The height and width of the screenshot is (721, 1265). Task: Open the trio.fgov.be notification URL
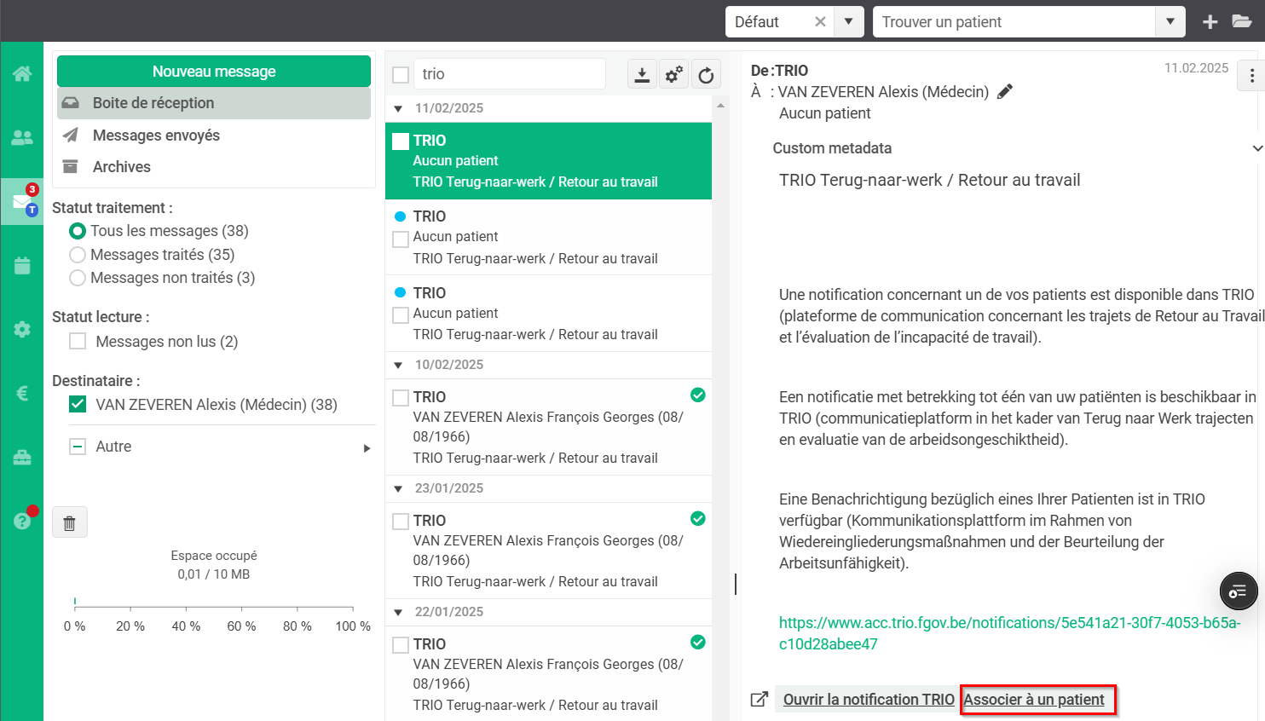tap(1009, 633)
